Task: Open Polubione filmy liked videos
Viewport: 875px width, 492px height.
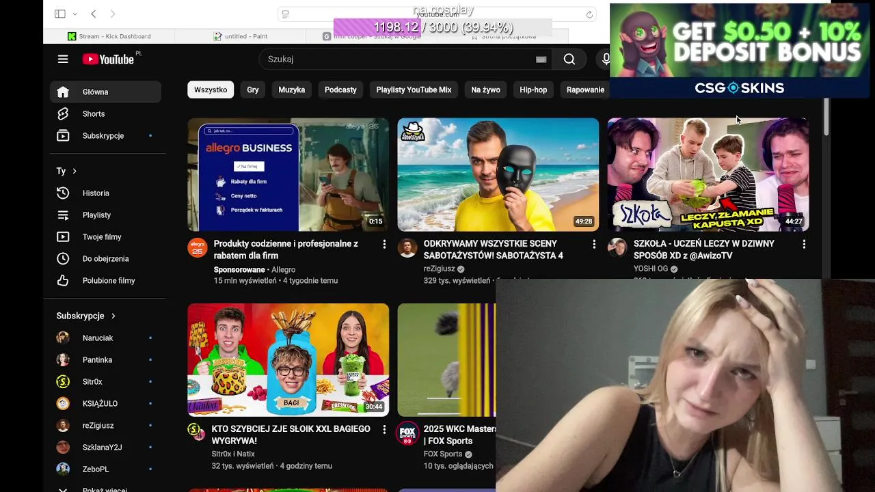Action: click(x=105, y=280)
